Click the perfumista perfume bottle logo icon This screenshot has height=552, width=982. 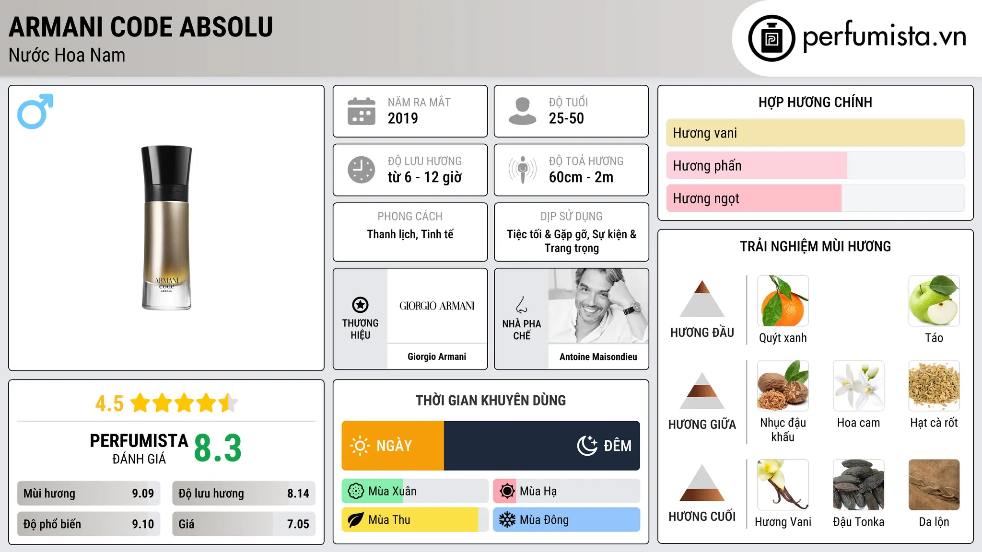click(x=772, y=38)
